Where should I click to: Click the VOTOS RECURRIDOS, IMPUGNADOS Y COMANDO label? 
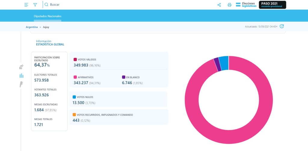tap(105, 115)
